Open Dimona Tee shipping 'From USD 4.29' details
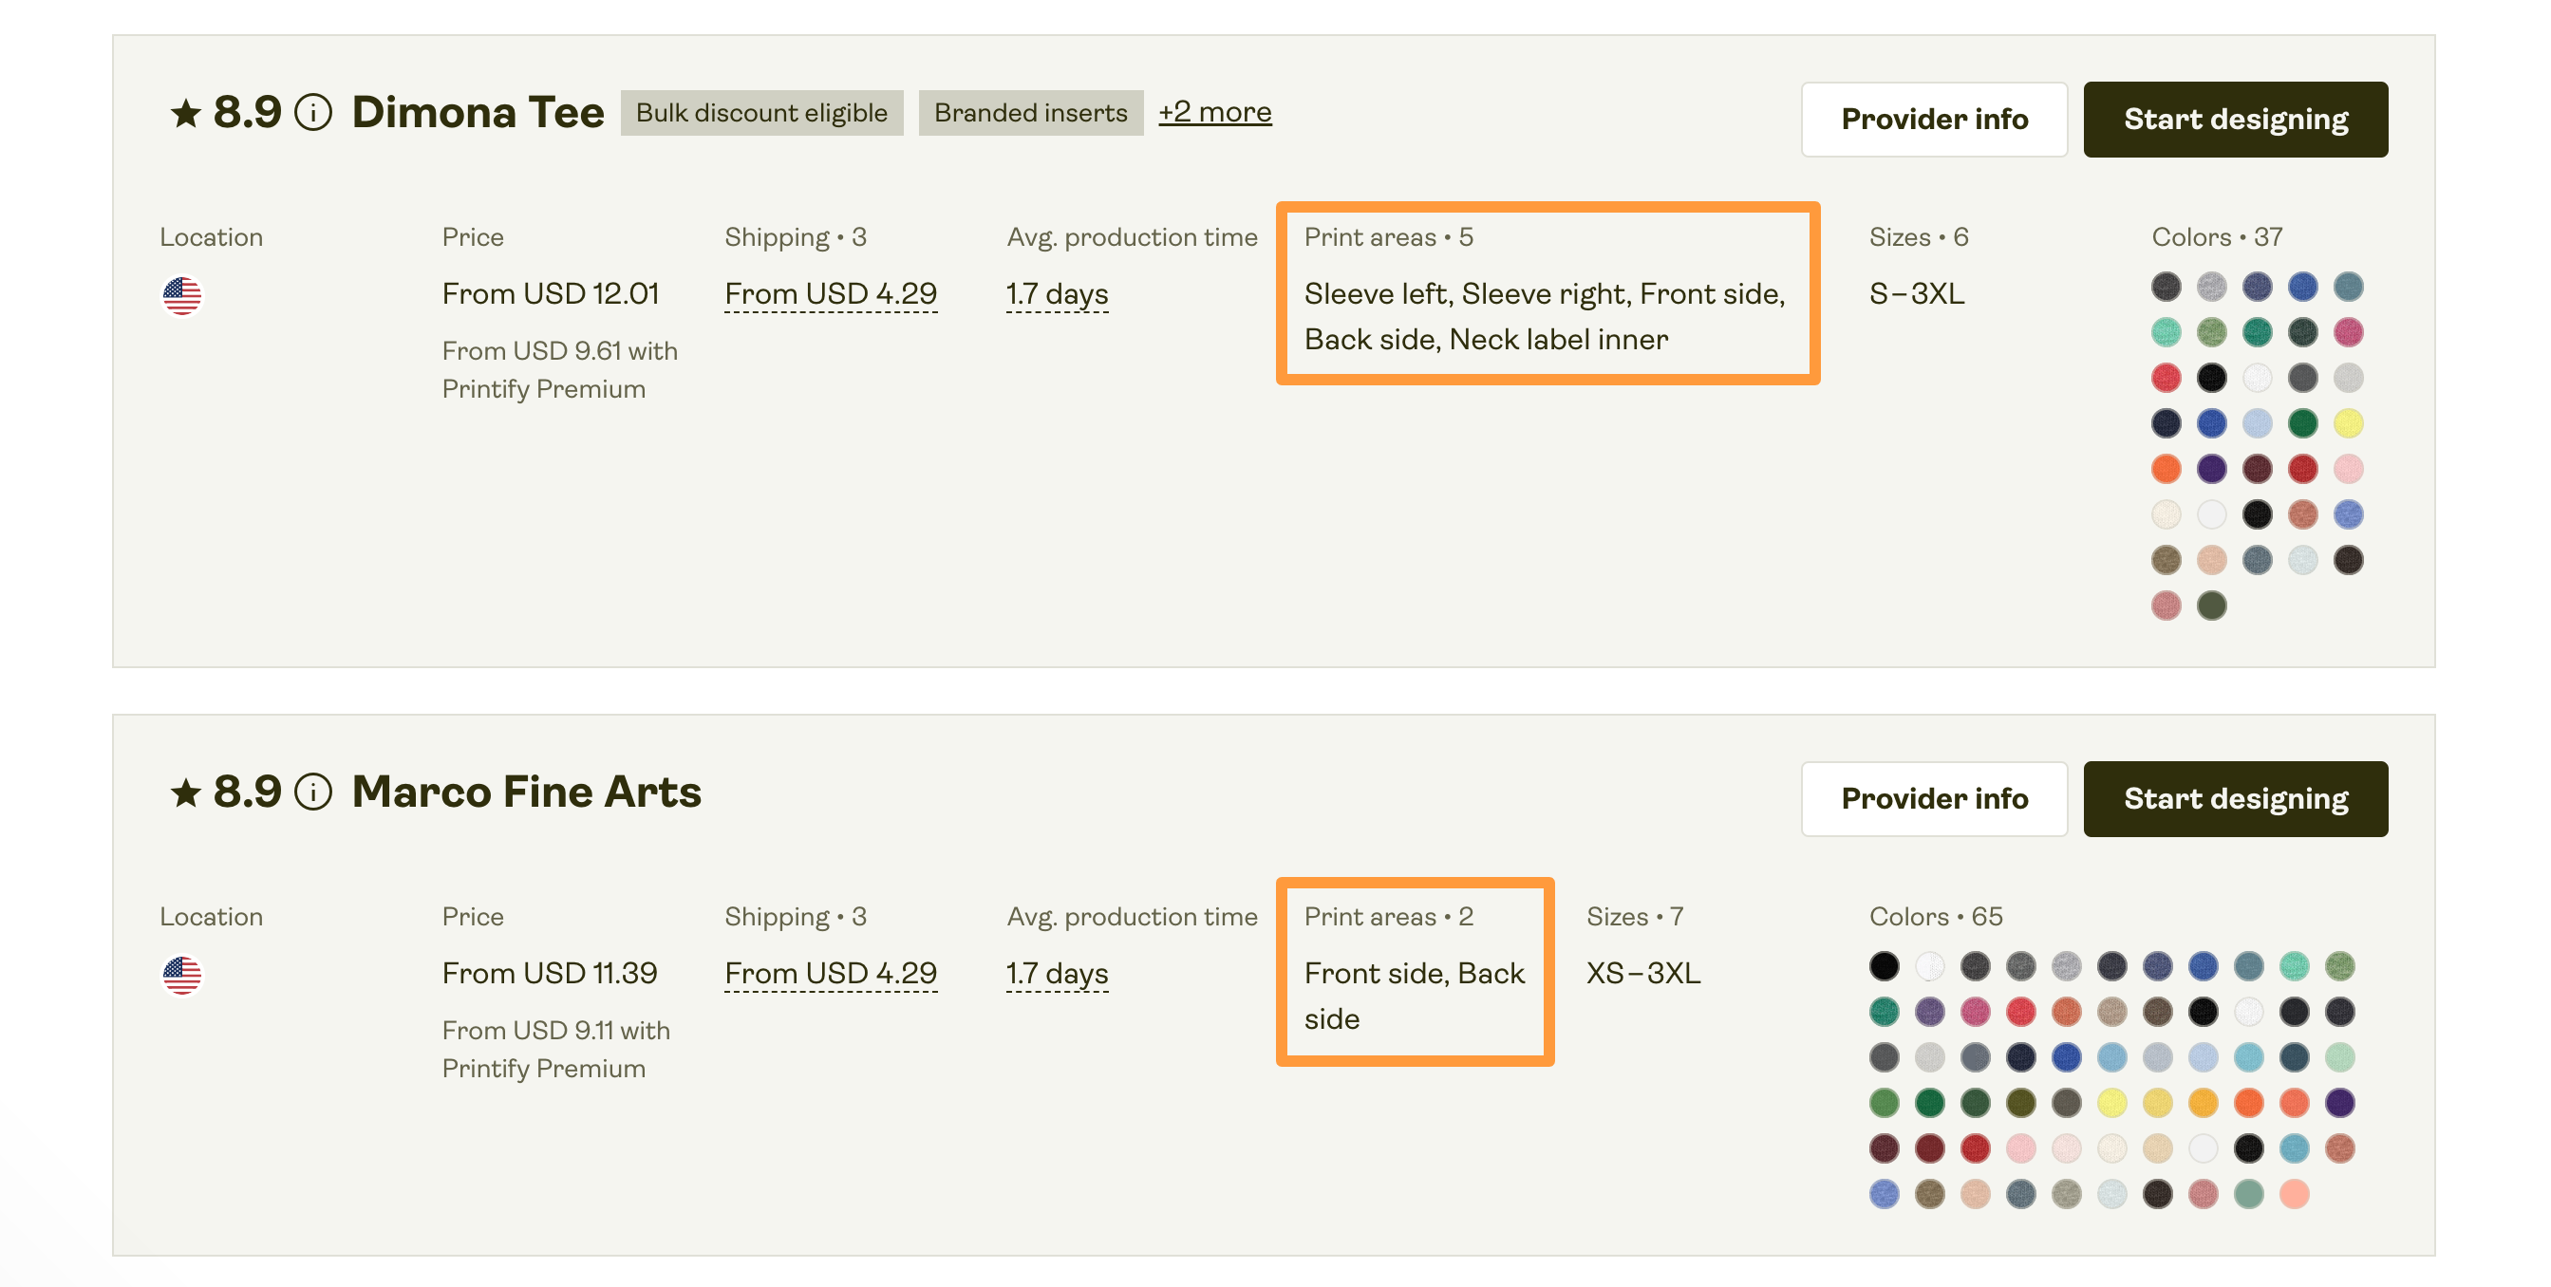This screenshot has width=2551, height=1287. tap(830, 294)
